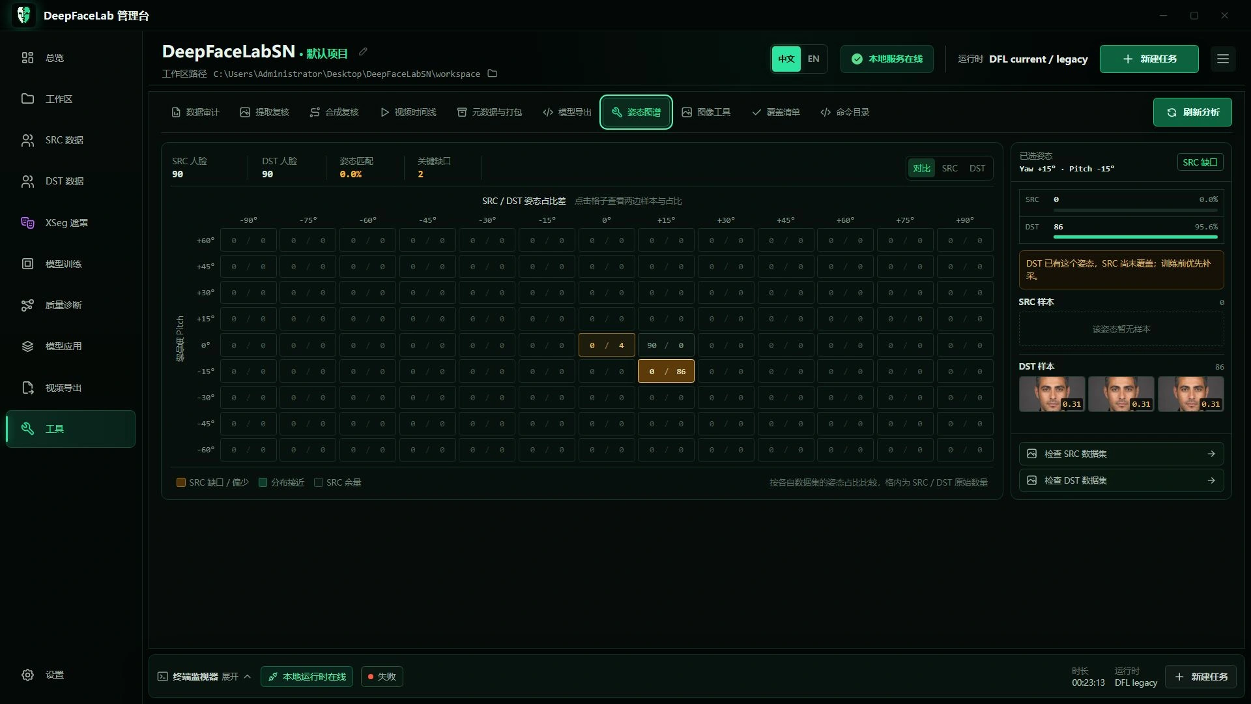
Task: Open the 模型应用 layers icon
Action: pyautogui.click(x=27, y=346)
